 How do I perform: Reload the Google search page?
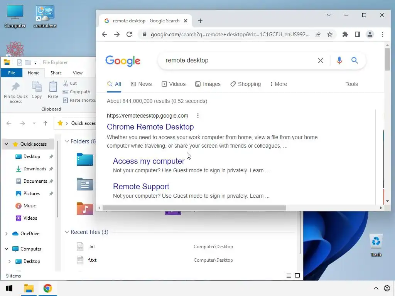(x=129, y=34)
